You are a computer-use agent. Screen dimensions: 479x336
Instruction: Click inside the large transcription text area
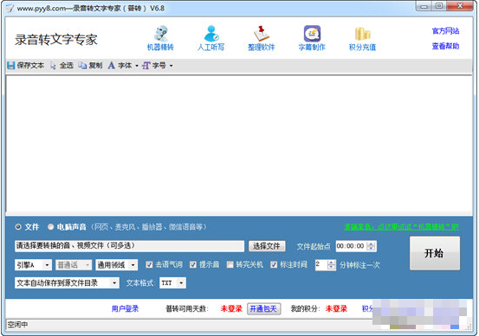coord(239,143)
